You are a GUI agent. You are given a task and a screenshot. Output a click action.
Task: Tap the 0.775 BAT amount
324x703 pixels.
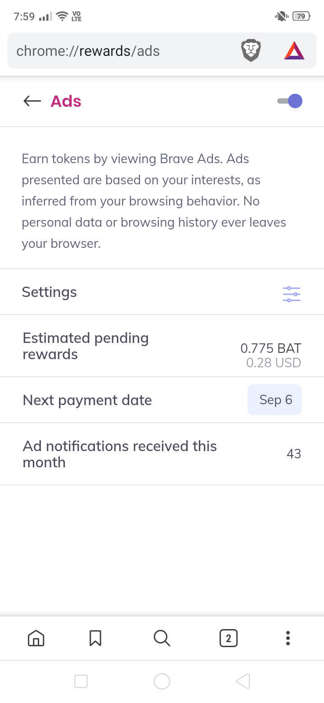pyautogui.click(x=271, y=348)
